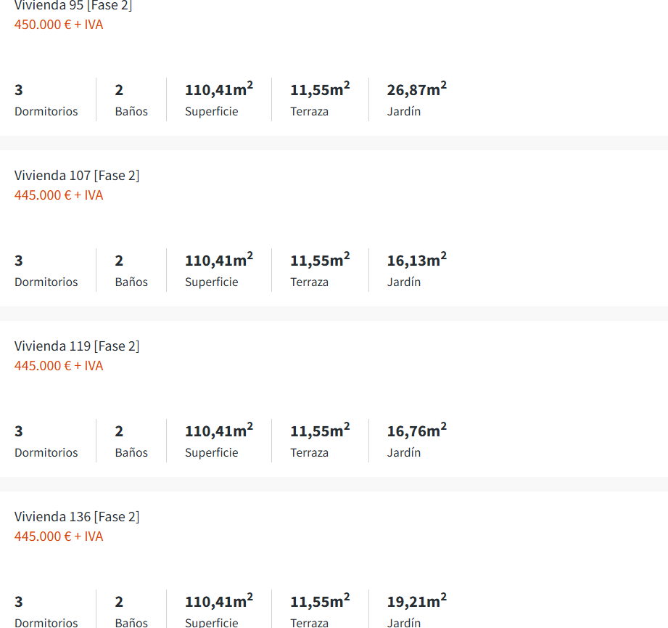Select the Vivienda 119 [Fase 2] title
668x628 pixels.
tap(77, 346)
